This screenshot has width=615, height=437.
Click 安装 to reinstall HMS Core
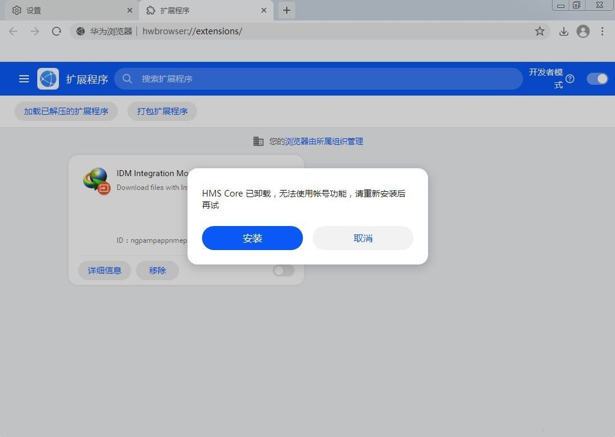tap(252, 238)
